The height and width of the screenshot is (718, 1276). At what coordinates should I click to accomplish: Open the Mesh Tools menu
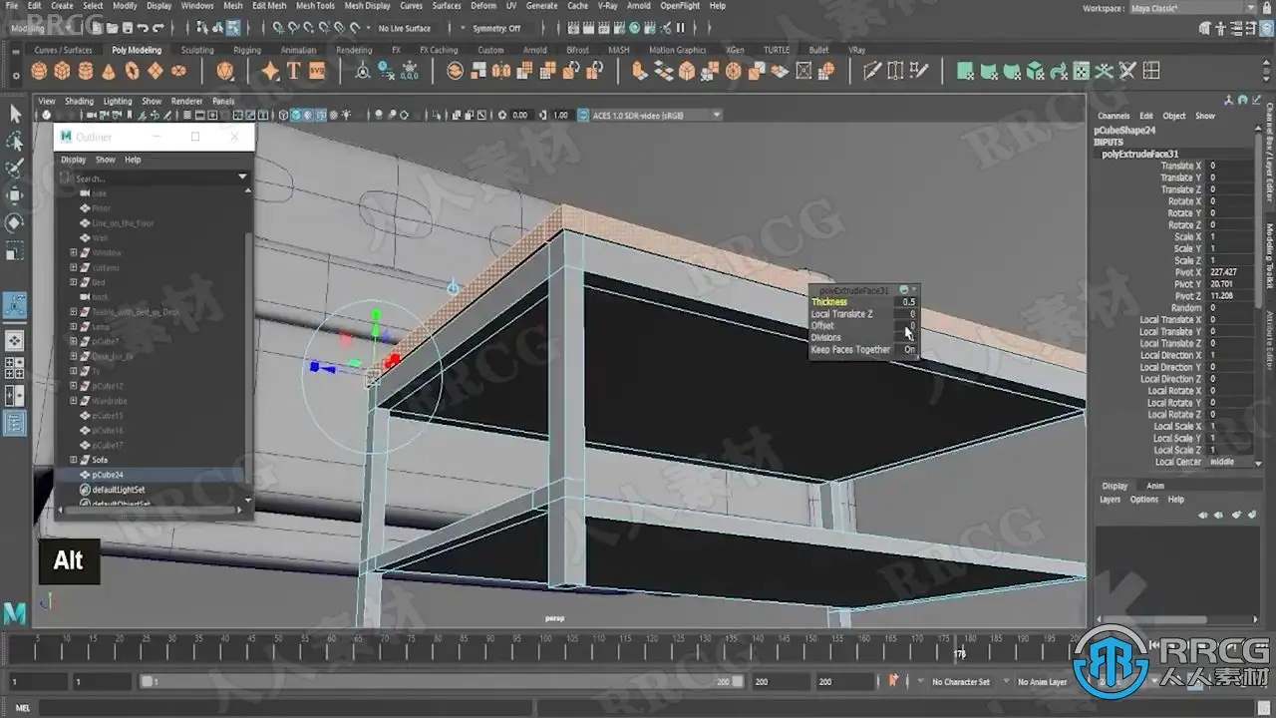(x=315, y=6)
